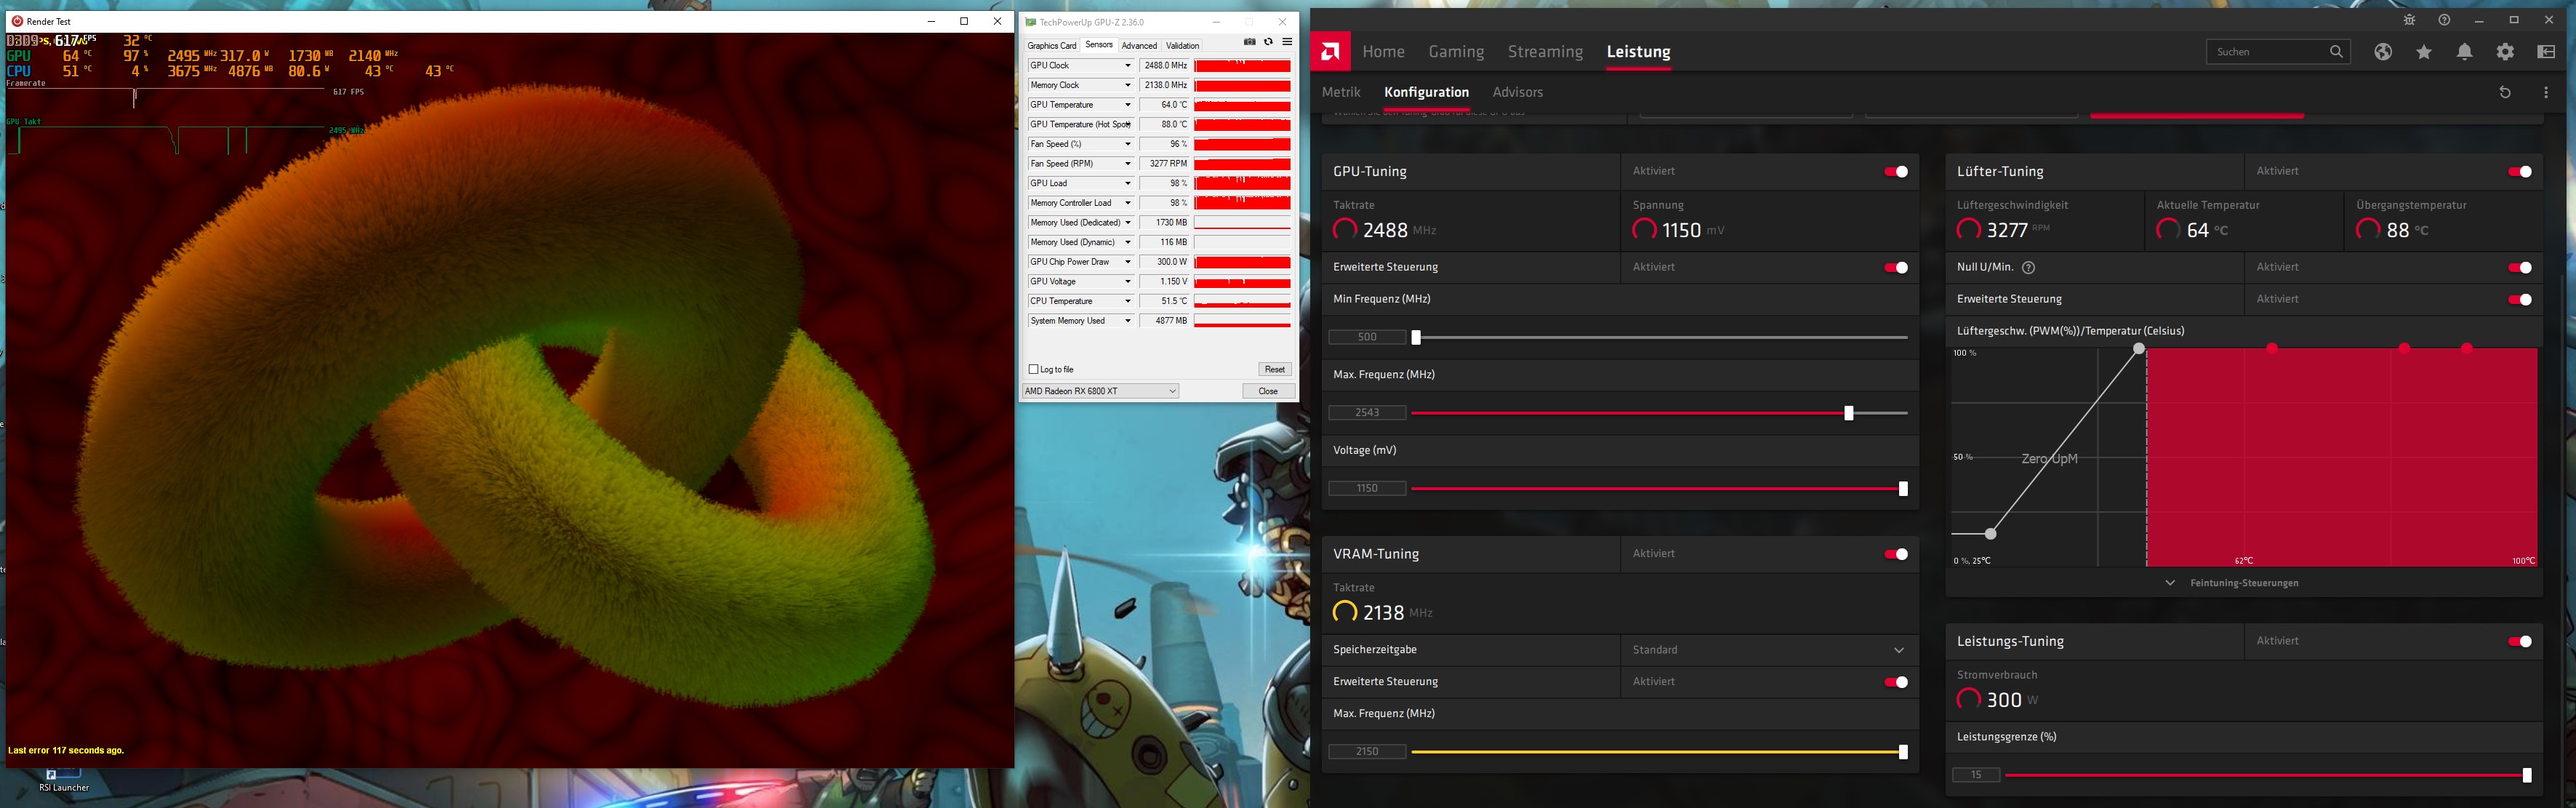Open Radeon software settings gear

(x=2505, y=52)
